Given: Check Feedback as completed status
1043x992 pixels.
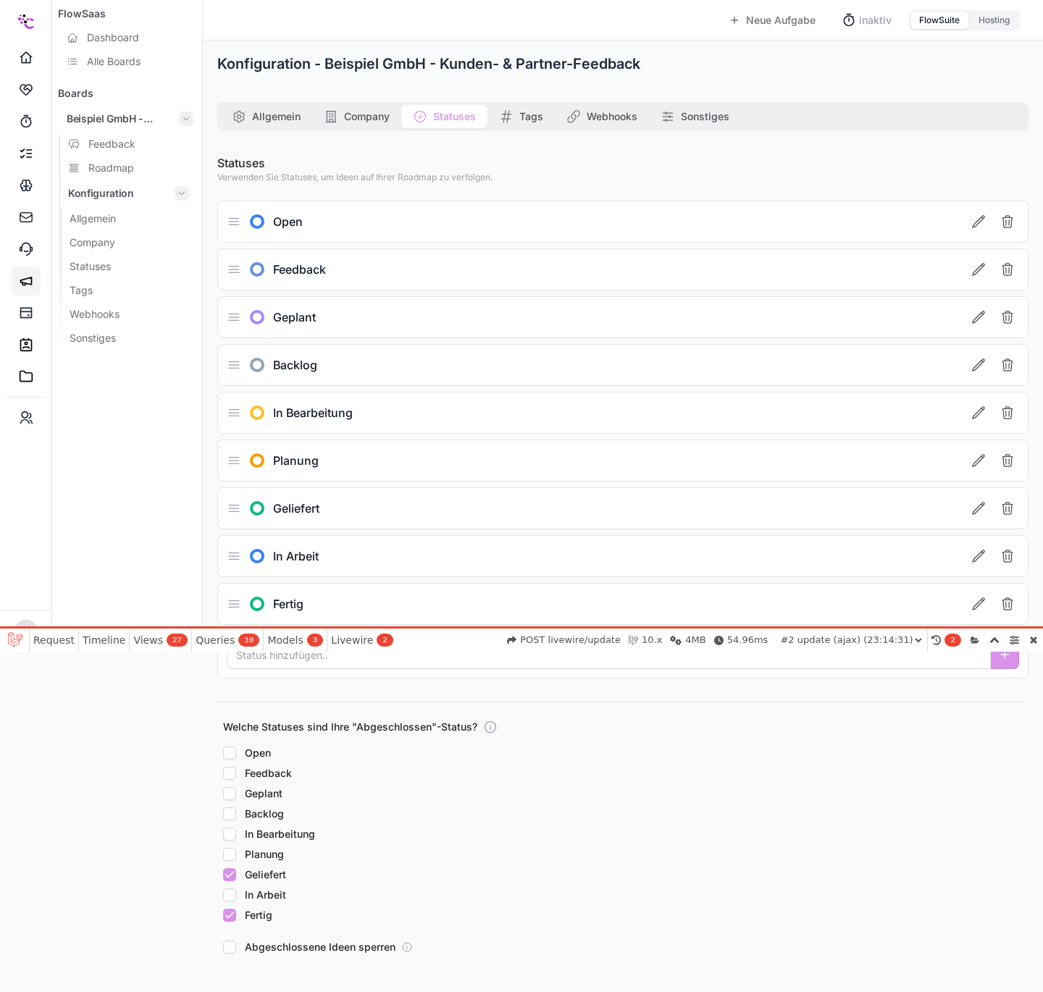Looking at the screenshot, I should [230, 773].
